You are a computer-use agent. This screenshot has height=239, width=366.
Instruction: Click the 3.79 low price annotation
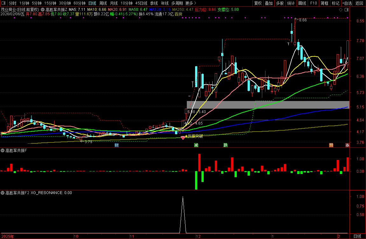(88, 142)
